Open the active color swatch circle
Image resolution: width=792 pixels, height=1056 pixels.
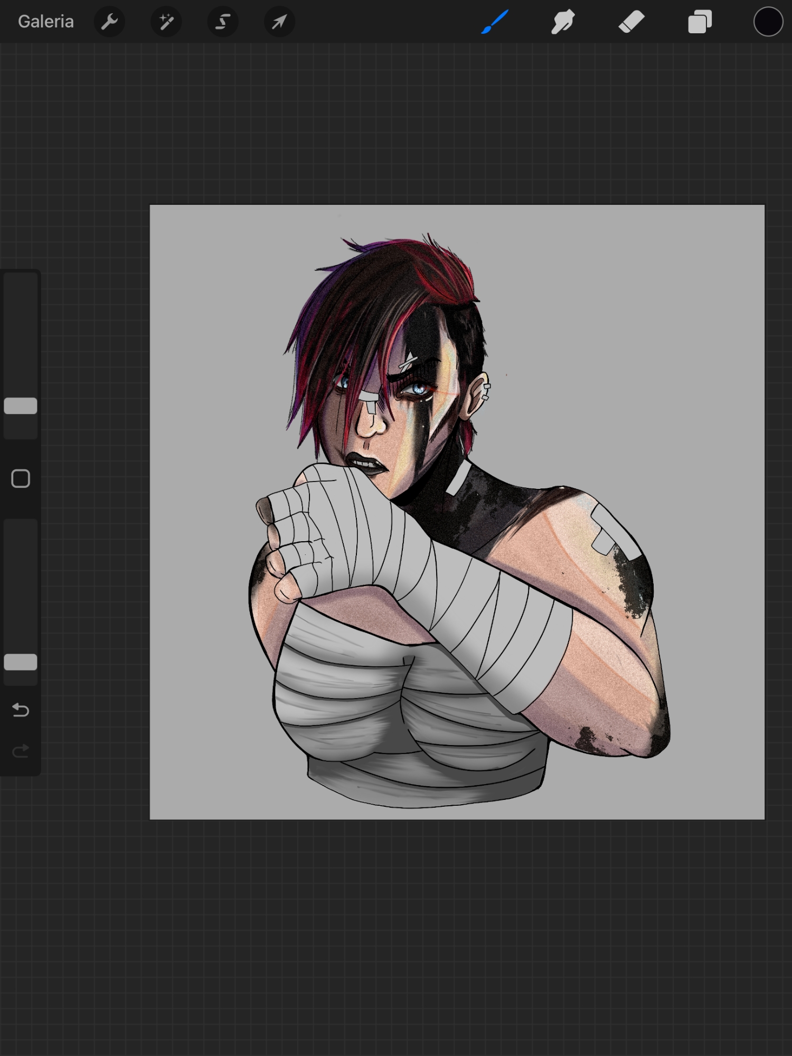pos(768,22)
